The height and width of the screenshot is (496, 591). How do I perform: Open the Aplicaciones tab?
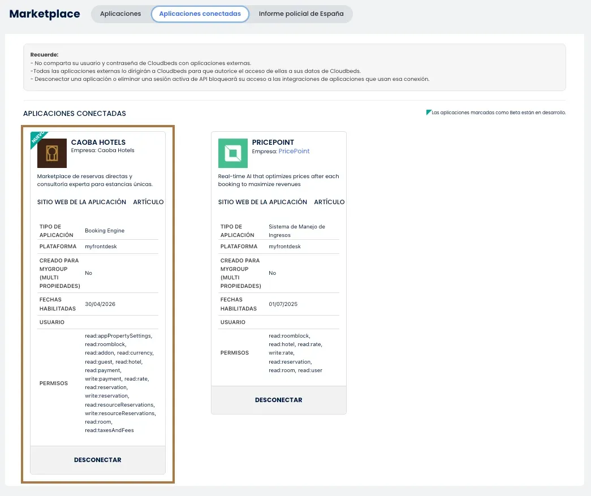click(120, 14)
